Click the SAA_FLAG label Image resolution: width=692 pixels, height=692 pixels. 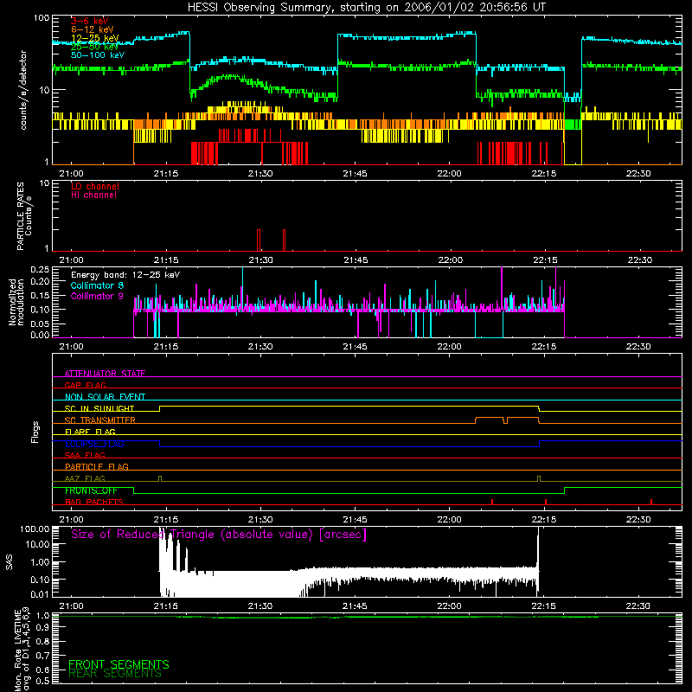pyautogui.click(x=85, y=455)
